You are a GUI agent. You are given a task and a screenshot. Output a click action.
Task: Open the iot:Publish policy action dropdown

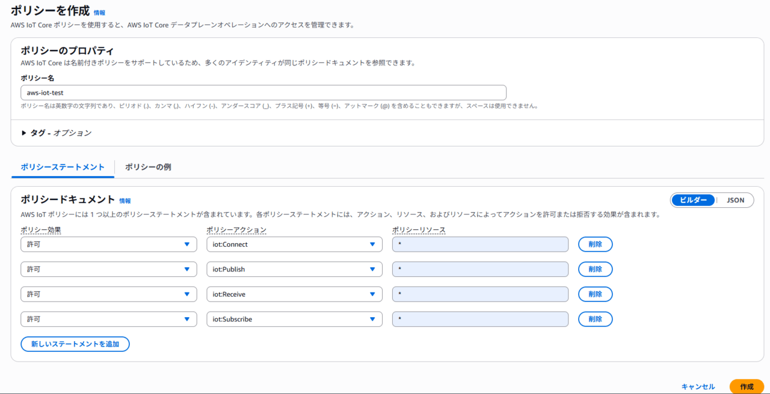click(x=294, y=269)
